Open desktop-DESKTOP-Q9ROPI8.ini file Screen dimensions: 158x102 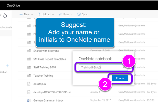click(52, 92)
